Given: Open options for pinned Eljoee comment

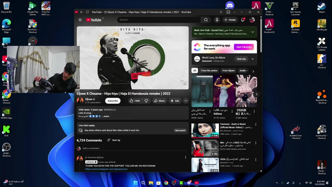Looking at the screenshot, I should point(185,157).
